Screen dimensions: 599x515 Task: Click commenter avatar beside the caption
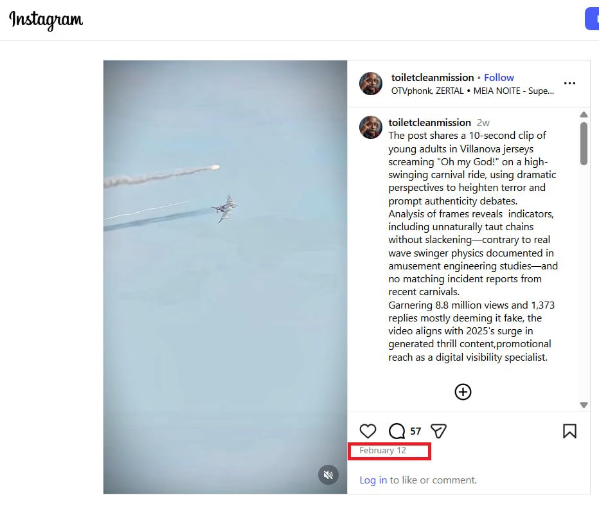point(371,127)
